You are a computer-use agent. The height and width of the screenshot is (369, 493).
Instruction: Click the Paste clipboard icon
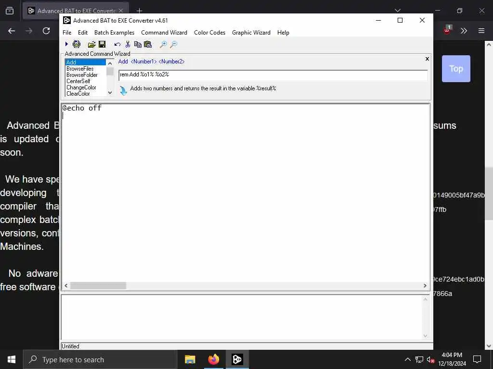coord(147,44)
